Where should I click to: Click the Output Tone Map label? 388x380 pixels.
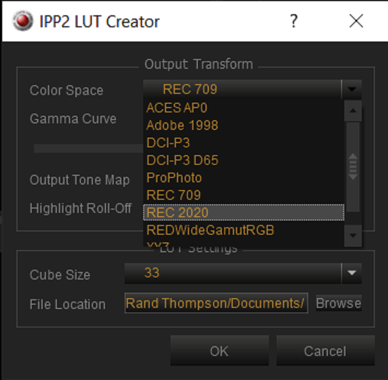[x=80, y=180]
